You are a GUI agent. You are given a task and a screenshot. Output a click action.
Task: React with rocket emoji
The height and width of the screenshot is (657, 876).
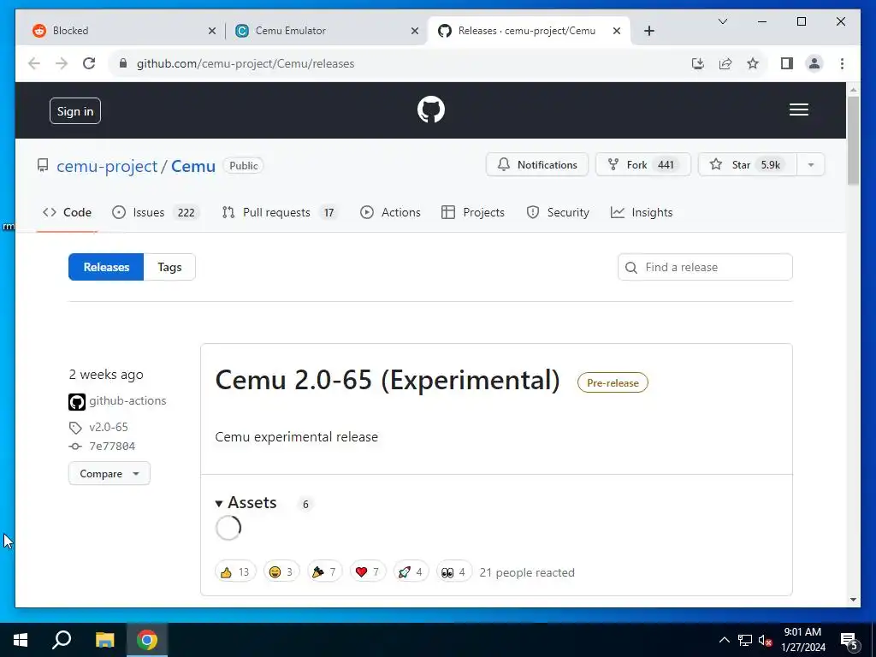[411, 571]
